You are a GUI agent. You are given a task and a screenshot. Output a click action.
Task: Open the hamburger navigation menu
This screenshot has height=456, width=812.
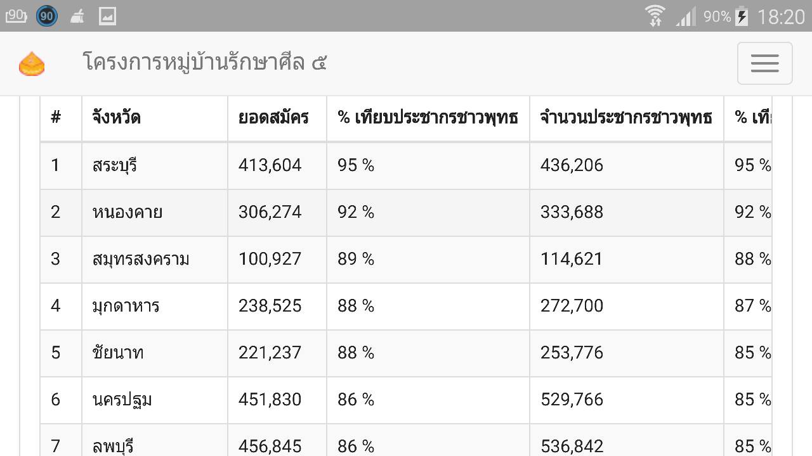click(764, 63)
